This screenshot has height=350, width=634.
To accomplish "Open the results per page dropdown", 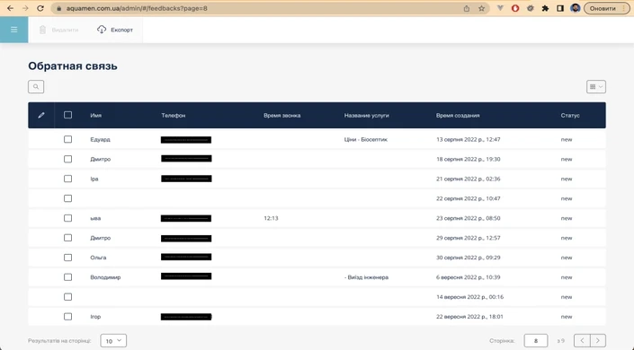I will click(x=113, y=341).
